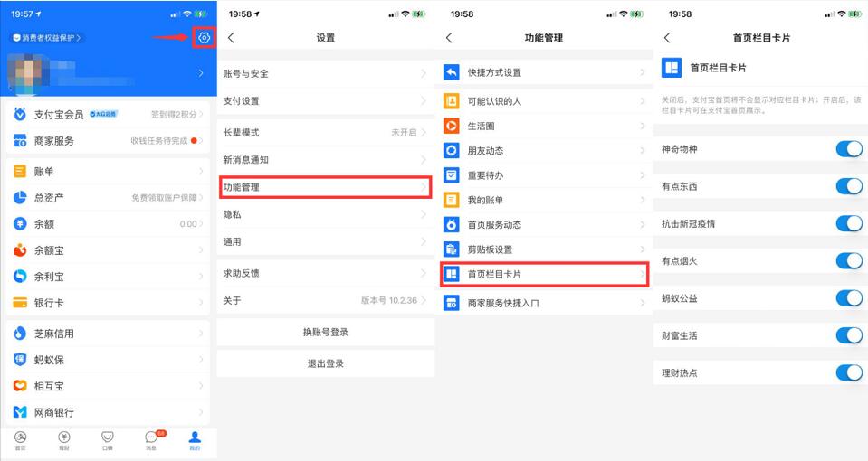Go back from 首页栏目卡片 screen

pyautogui.click(x=667, y=38)
